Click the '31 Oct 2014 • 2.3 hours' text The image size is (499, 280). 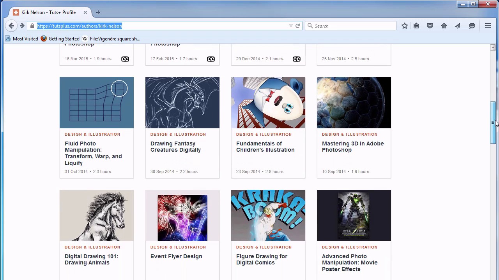tap(88, 171)
